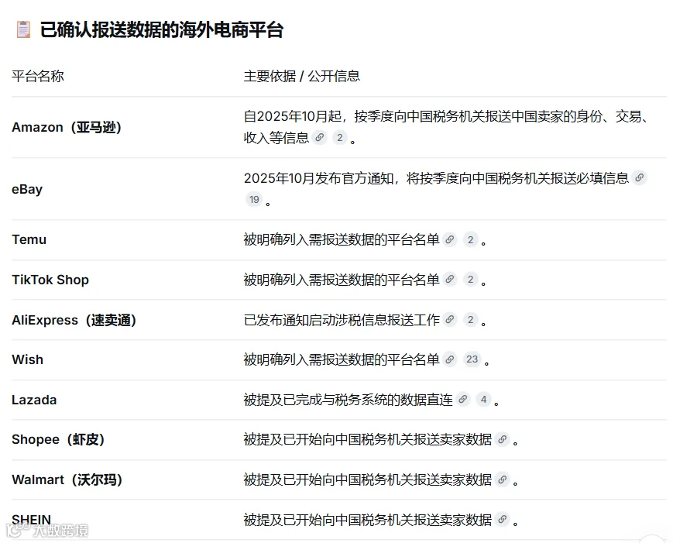The height and width of the screenshot is (543, 673).
Task: Click the clipboard icon beside the heading
Action: tap(23, 29)
